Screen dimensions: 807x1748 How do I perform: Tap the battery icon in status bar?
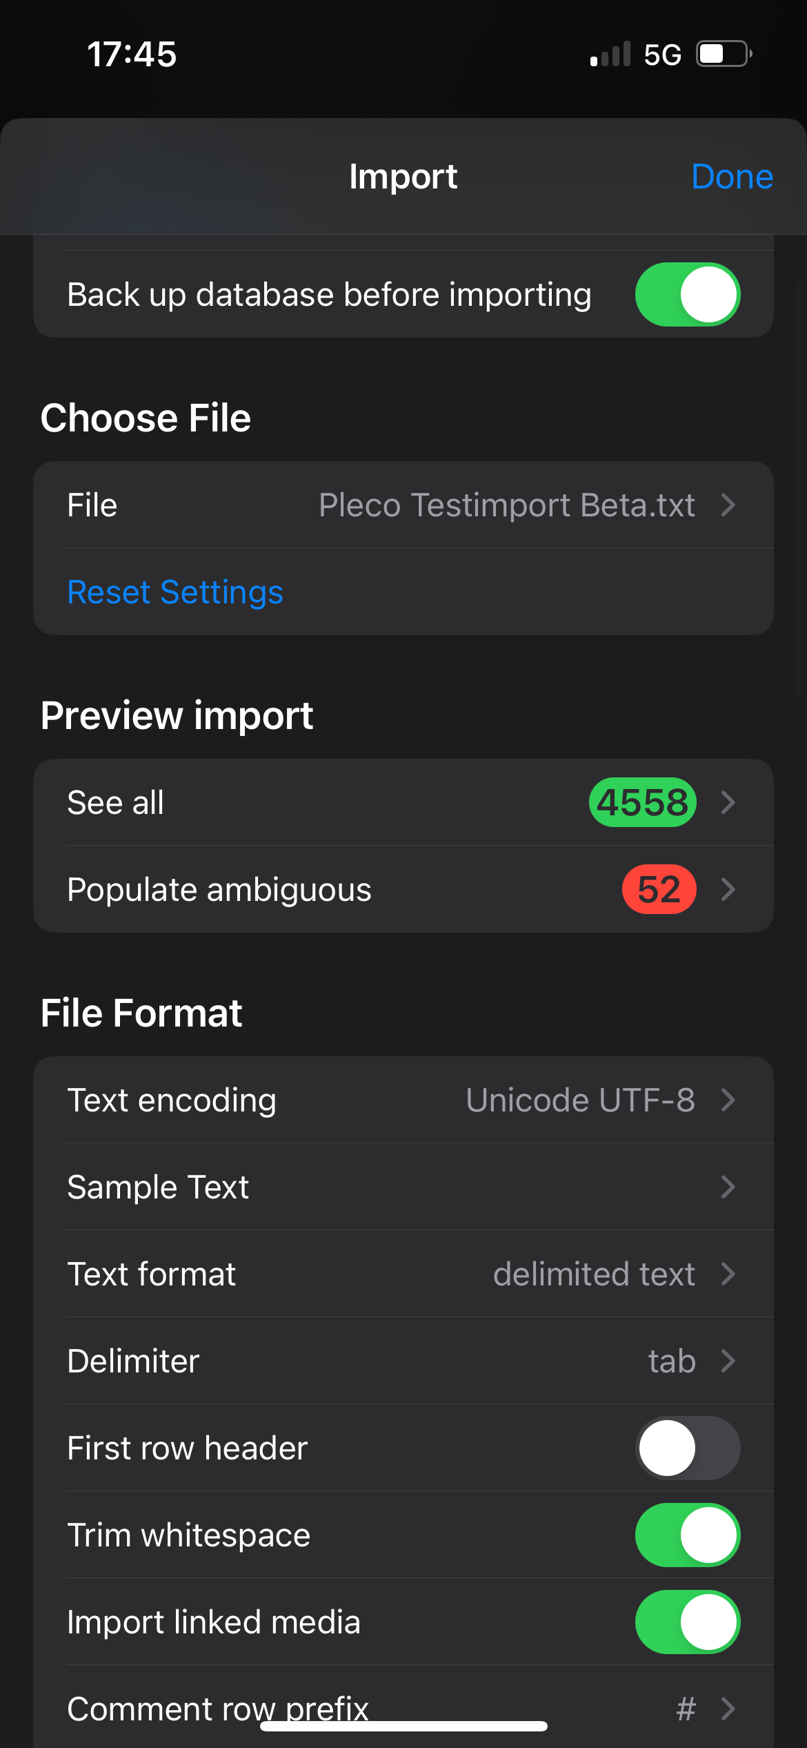pyautogui.click(x=724, y=54)
